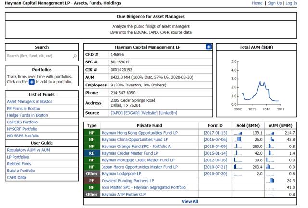Viewport: 308px width, 208px height.
Task: Open Hayman China Opportunities Fund LP
Action: point(135,140)
